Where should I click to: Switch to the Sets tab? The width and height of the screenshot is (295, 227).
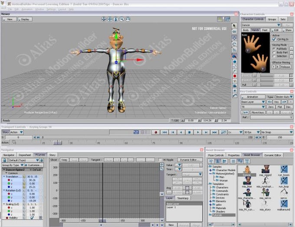pos(283,19)
